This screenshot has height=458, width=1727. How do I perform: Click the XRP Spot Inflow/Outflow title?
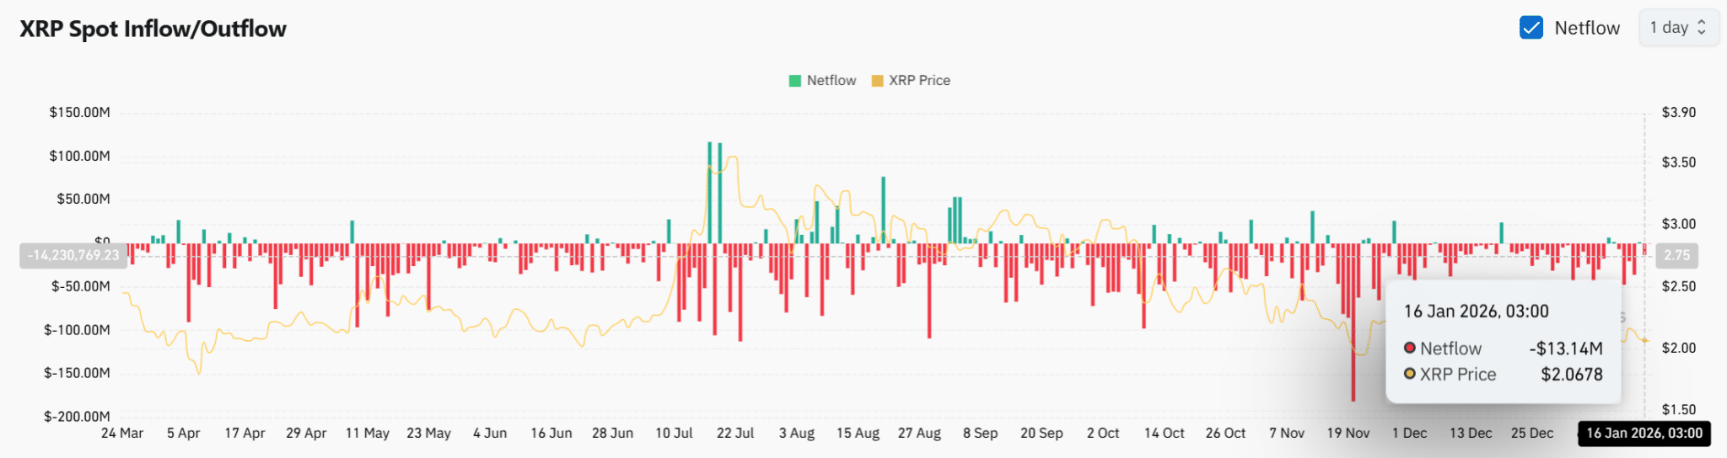[x=153, y=29]
